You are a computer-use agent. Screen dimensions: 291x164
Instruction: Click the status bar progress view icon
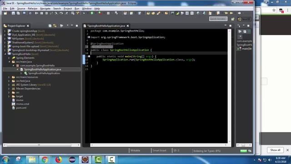click(x=250, y=151)
